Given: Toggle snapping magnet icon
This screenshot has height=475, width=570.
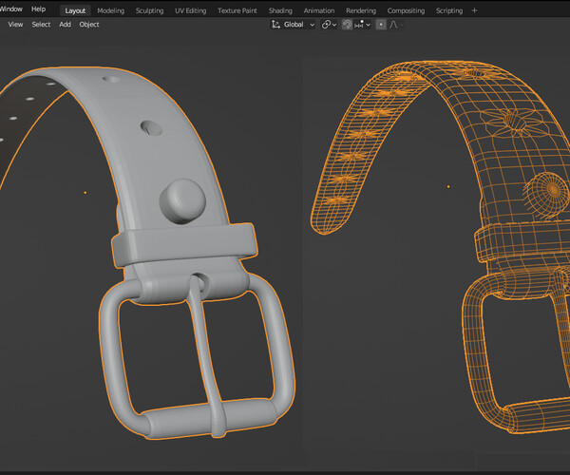Looking at the screenshot, I should [347, 25].
